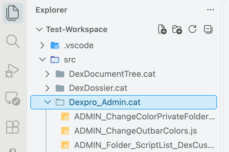Collapse all folders in Explorer
Screen dimensions: 229x152
click(208, 29)
